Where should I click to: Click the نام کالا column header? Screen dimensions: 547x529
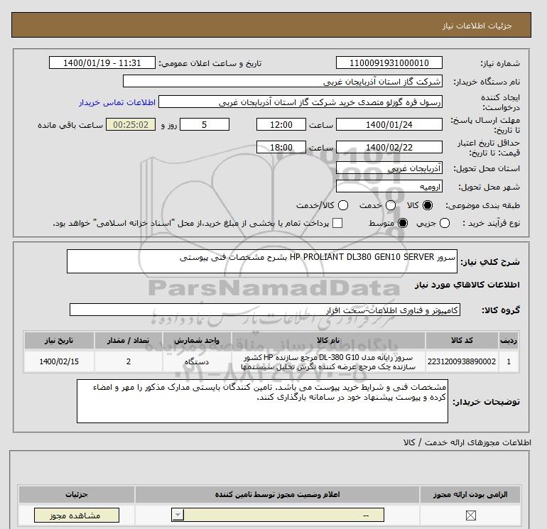coord(328,340)
